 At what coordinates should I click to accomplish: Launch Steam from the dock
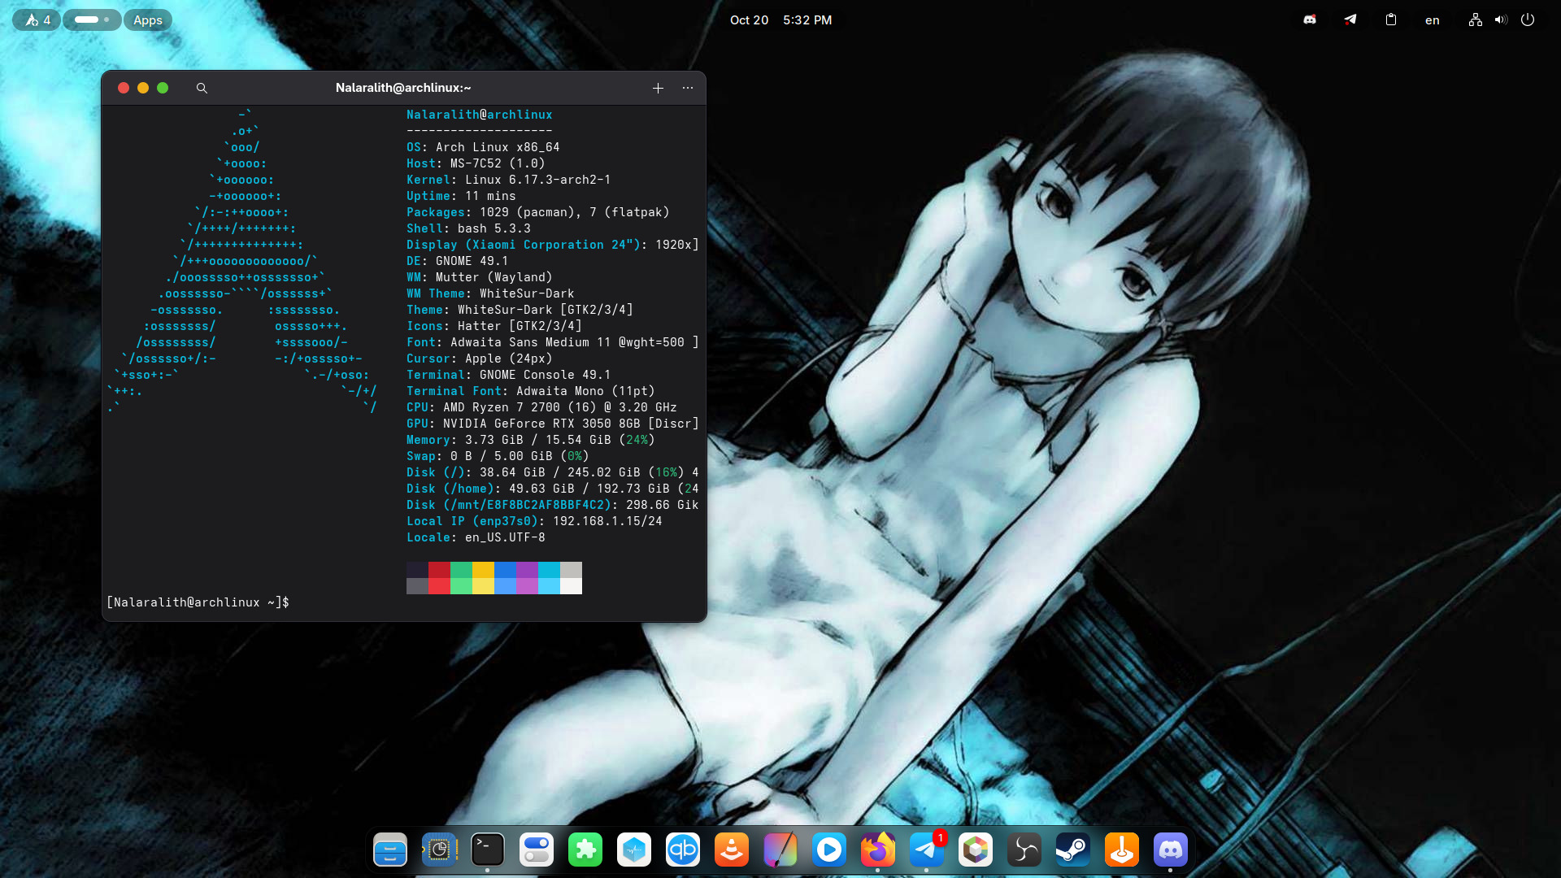[1072, 850]
